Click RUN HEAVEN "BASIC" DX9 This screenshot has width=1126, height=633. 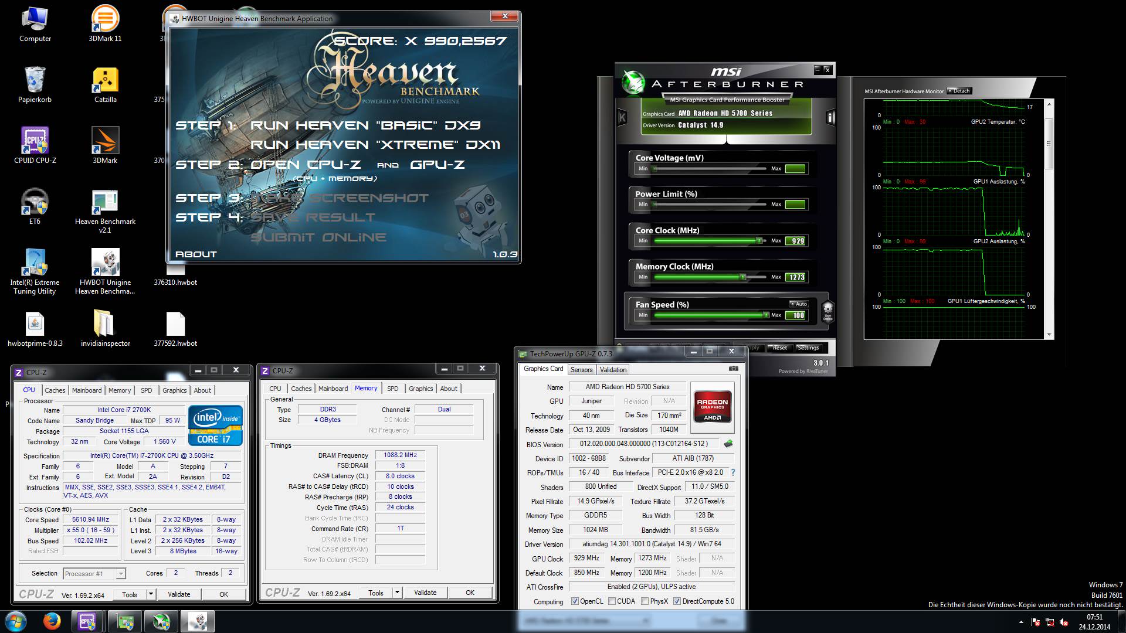coord(365,125)
